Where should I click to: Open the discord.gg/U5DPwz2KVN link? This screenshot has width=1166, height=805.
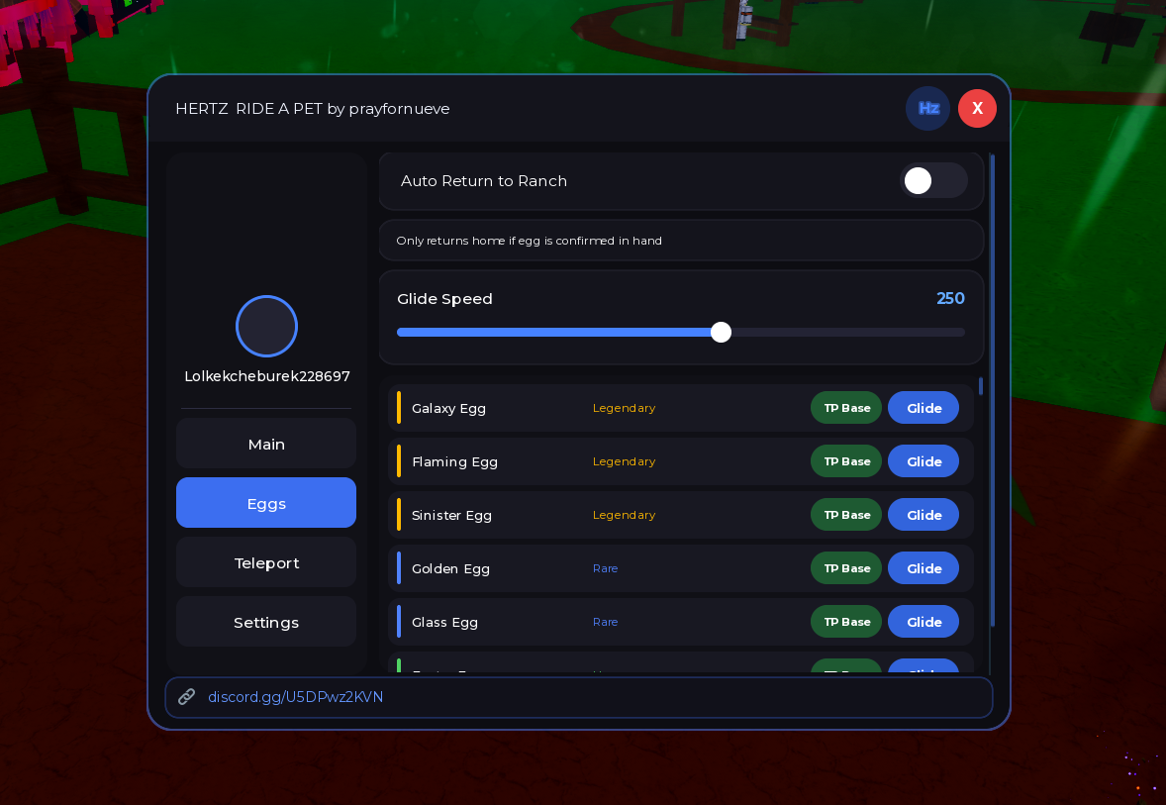295,697
